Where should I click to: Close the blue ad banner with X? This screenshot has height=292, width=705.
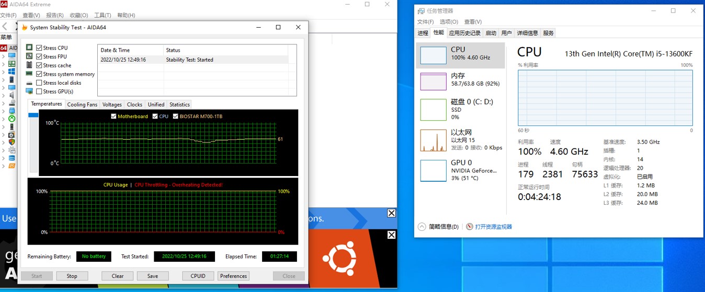point(391,213)
